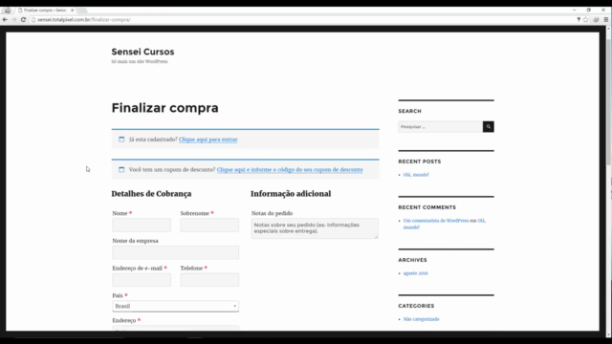Screen dimensions: 612x344
Task: Click the notice icon beside 'Já esta cadastrado?'
Action: point(121,140)
